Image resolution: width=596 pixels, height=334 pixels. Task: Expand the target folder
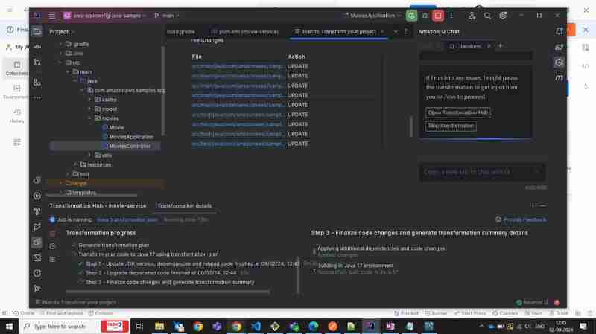(60, 183)
